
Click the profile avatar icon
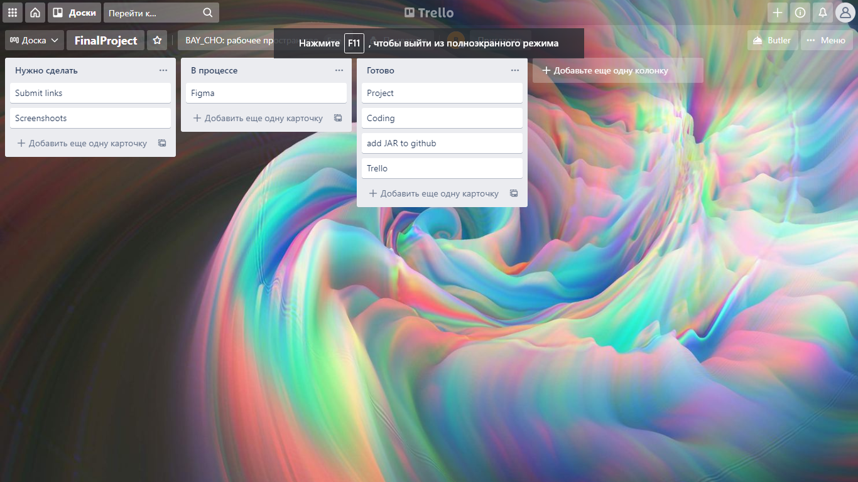point(845,12)
